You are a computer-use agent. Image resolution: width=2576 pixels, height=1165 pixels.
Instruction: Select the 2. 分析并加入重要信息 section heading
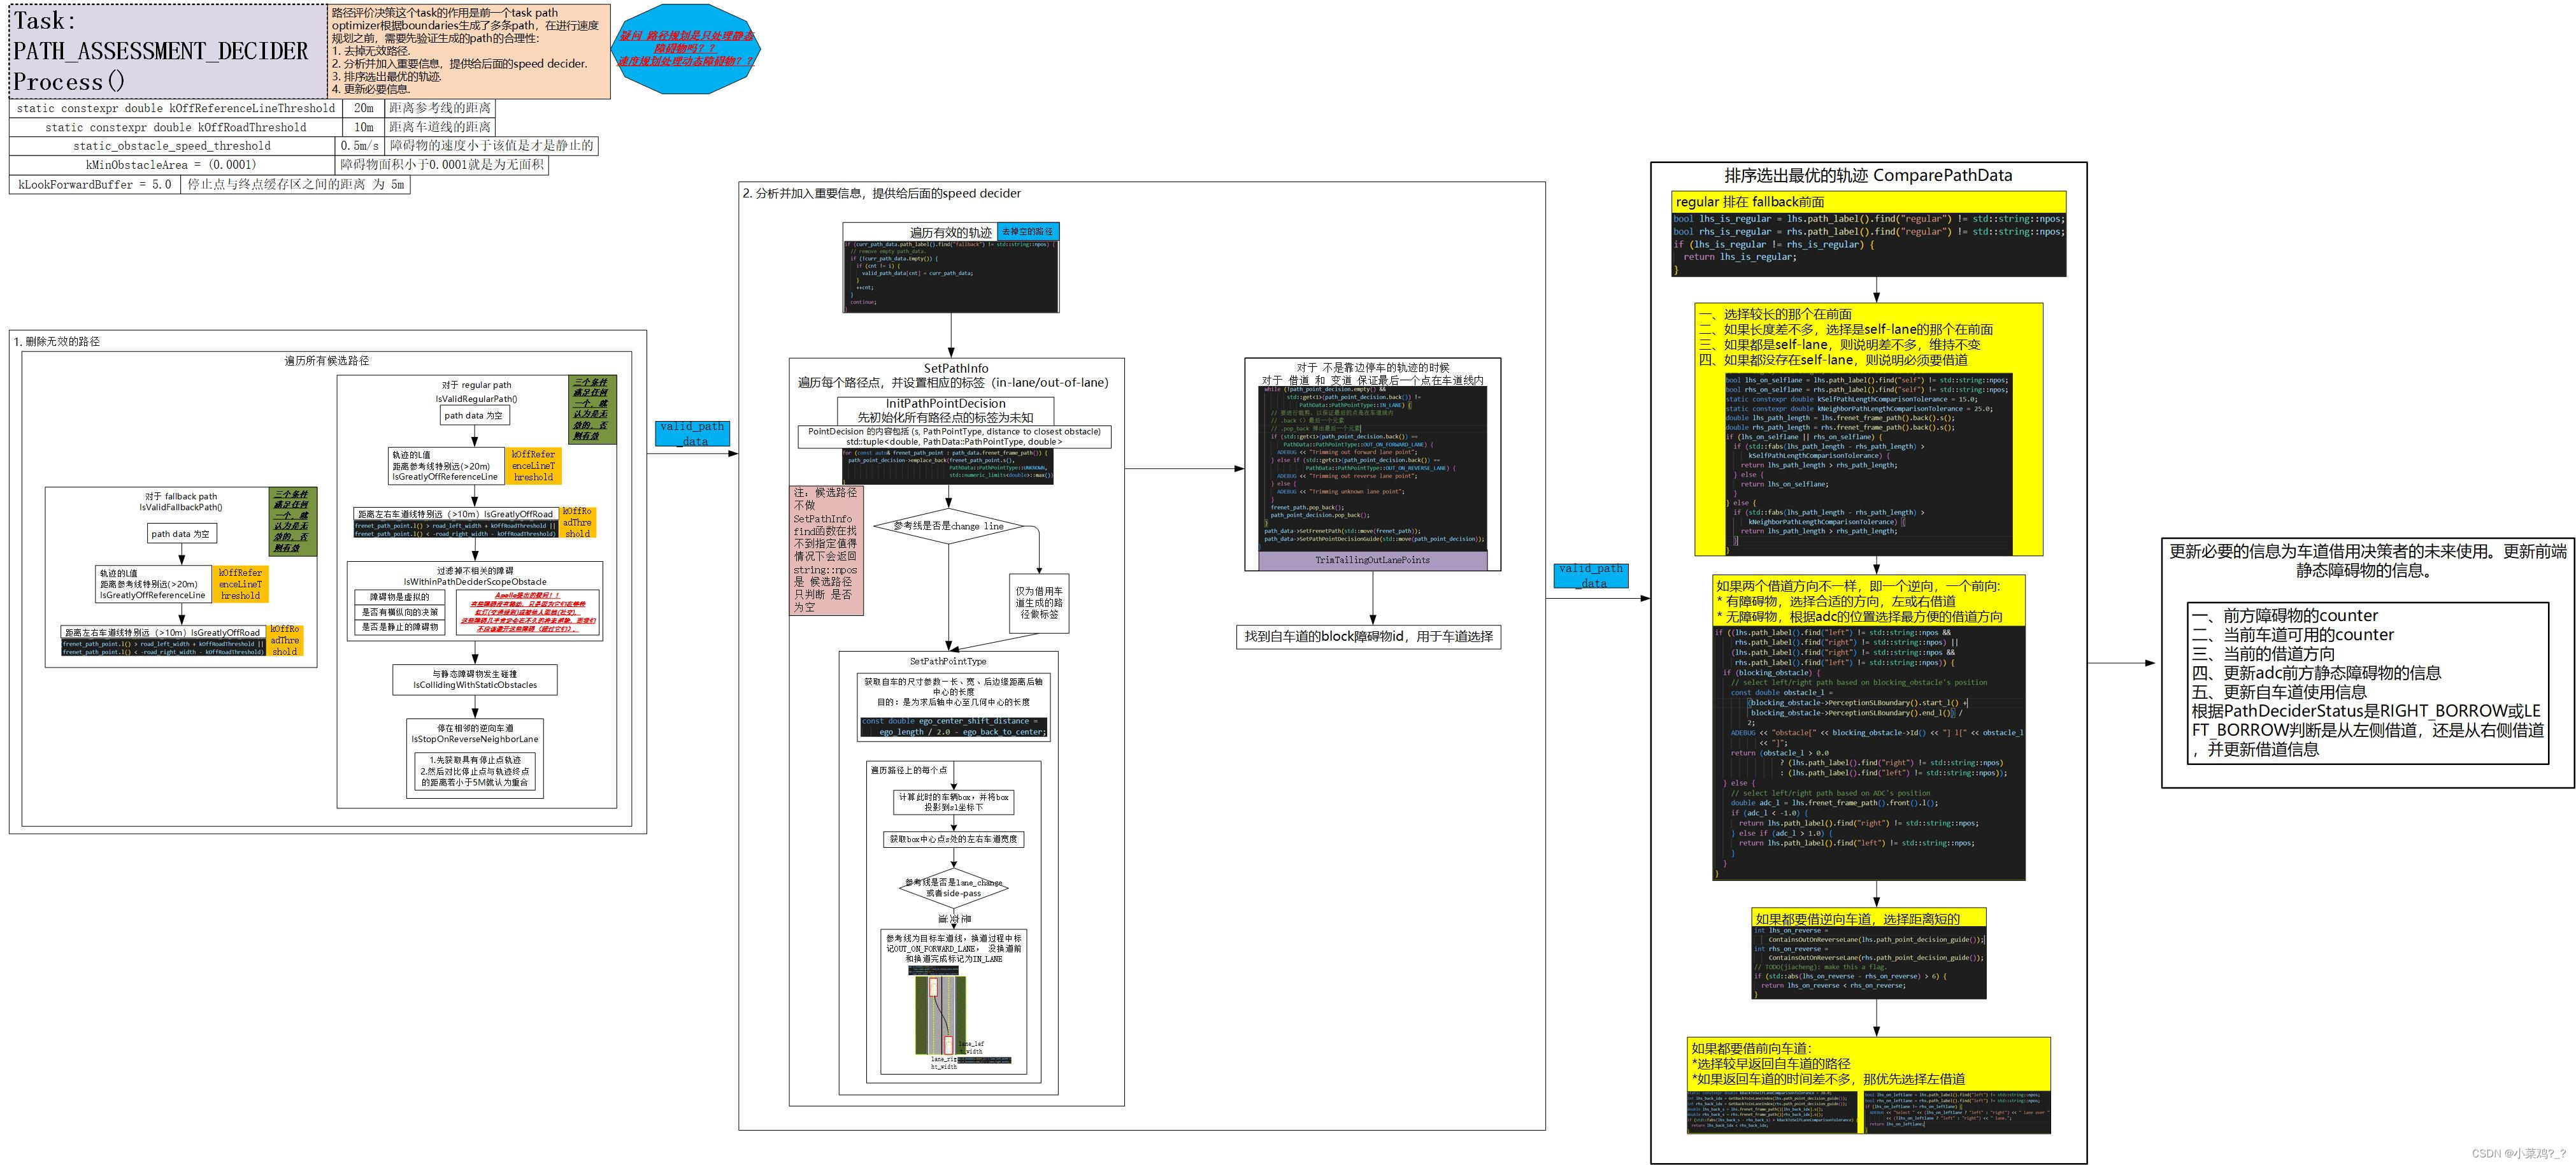tap(882, 193)
